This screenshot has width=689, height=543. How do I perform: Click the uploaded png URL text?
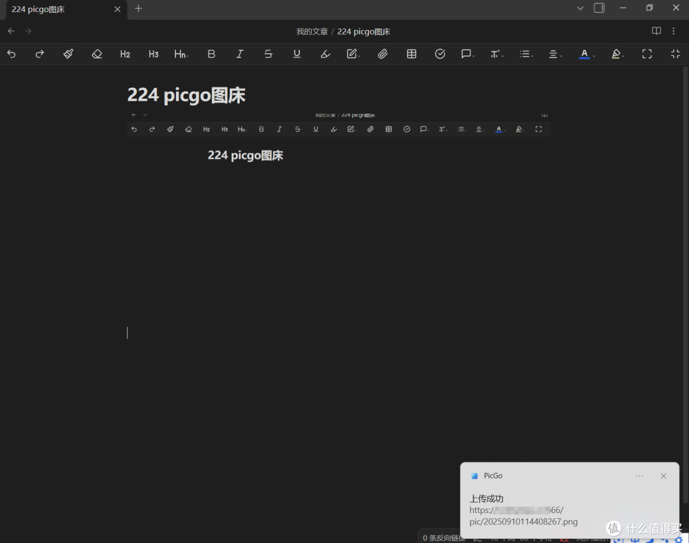523,516
